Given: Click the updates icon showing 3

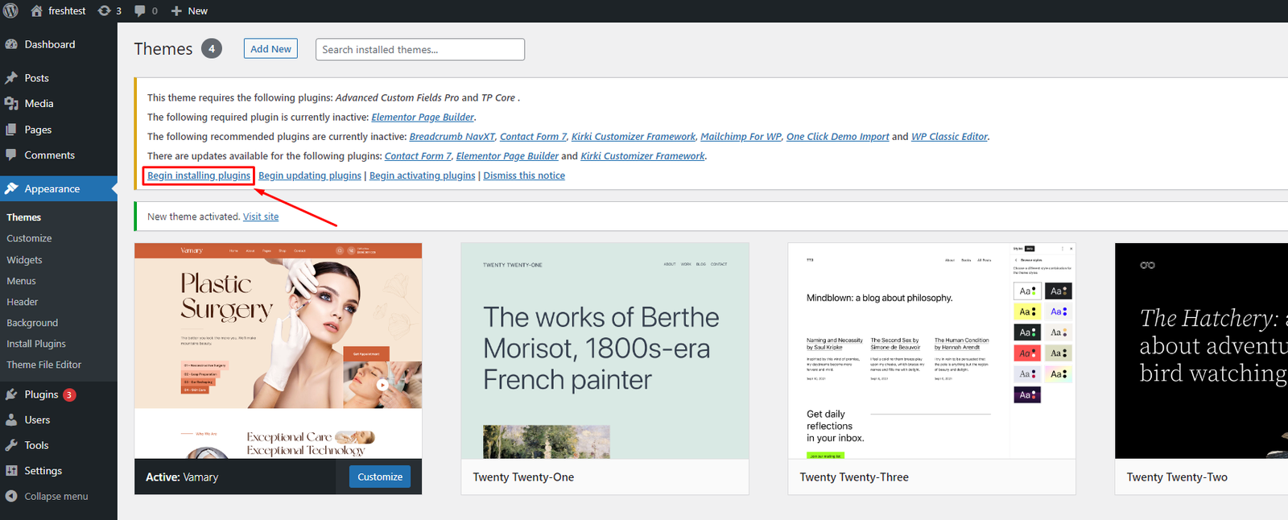Looking at the screenshot, I should tap(104, 10).
